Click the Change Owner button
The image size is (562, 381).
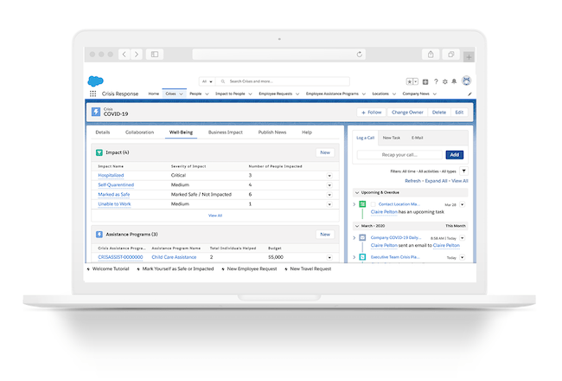click(407, 112)
